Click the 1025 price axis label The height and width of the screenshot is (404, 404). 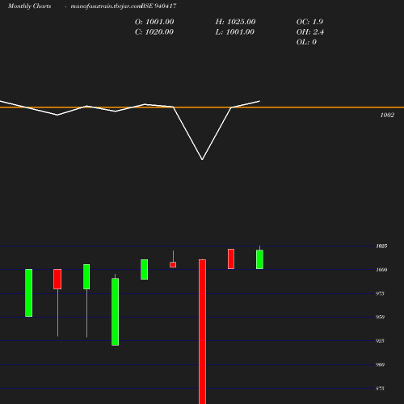tap(381, 246)
